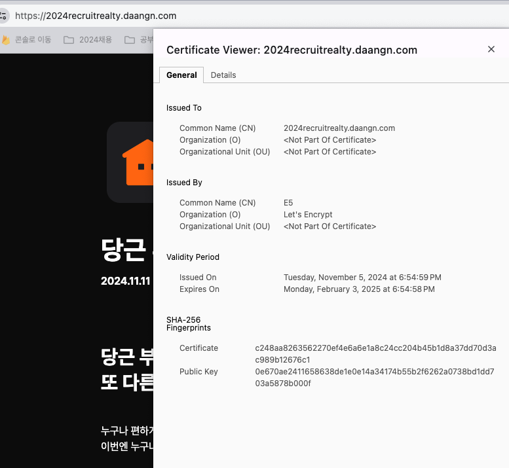This screenshot has width=509, height=468.
Task: Click the Issued By section heading
Action: [x=184, y=182]
